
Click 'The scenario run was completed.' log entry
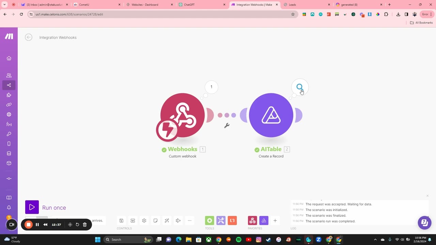(330, 221)
